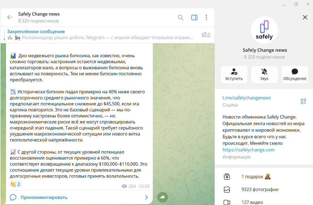313x205 pixels.
Task: Click the Закреплённое сообщение label
Action: [36, 31]
